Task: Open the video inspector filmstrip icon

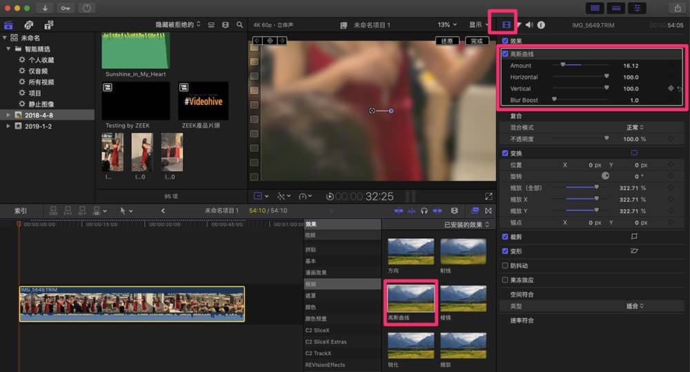Action: (x=506, y=25)
